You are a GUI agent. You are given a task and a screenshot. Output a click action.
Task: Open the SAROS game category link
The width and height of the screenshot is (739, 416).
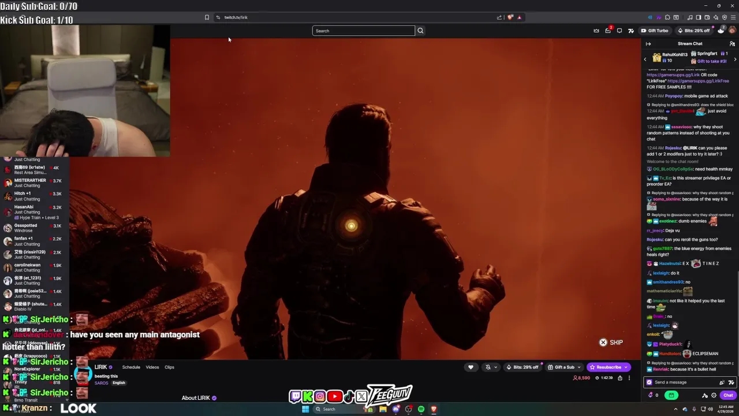[x=101, y=383]
